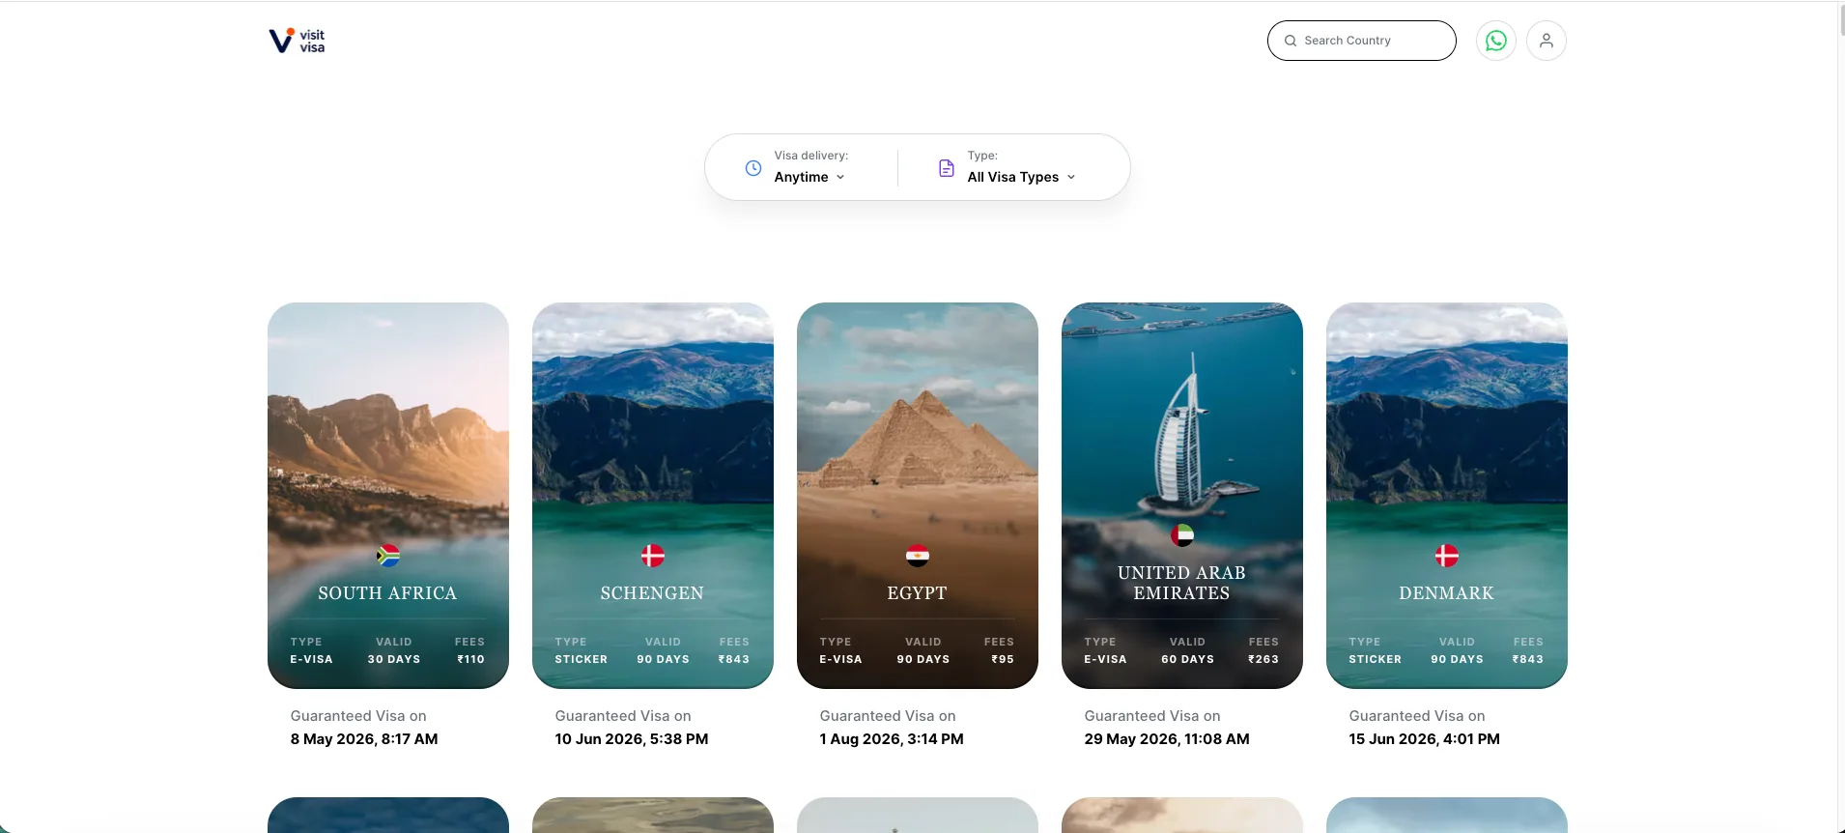Click the Egypt flag icon
The image size is (1845, 833).
coord(917,556)
